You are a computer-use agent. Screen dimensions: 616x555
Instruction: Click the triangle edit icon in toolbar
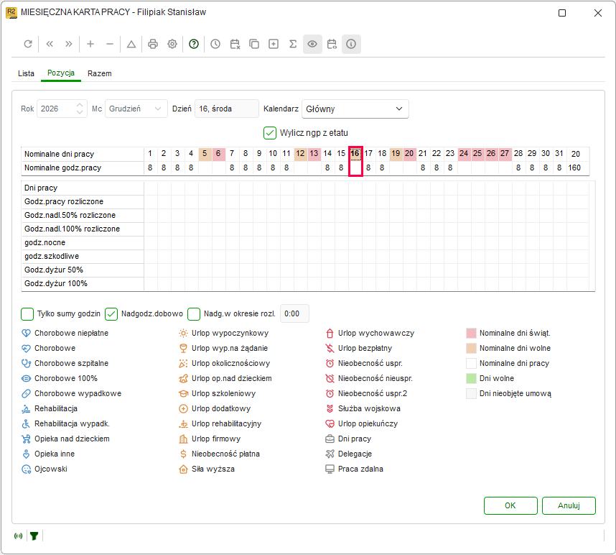[x=131, y=44]
